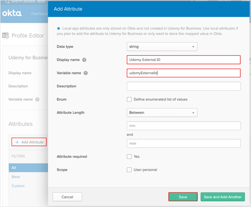The height and width of the screenshot is (207, 251).
Task: Select the Base attributes filter
Action: 16,176
